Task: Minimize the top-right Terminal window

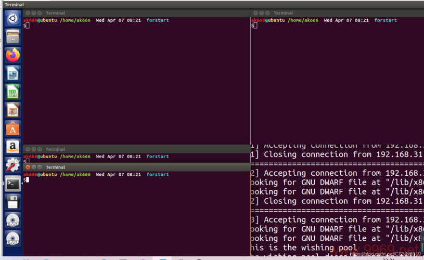Action: click(262, 13)
